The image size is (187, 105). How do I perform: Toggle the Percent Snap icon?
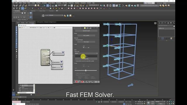click(x=81, y=6)
